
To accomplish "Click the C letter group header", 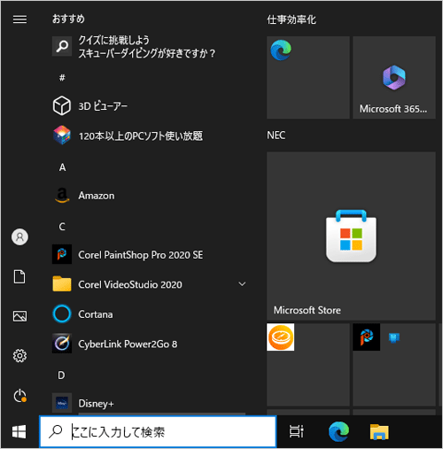I will (62, 227).
